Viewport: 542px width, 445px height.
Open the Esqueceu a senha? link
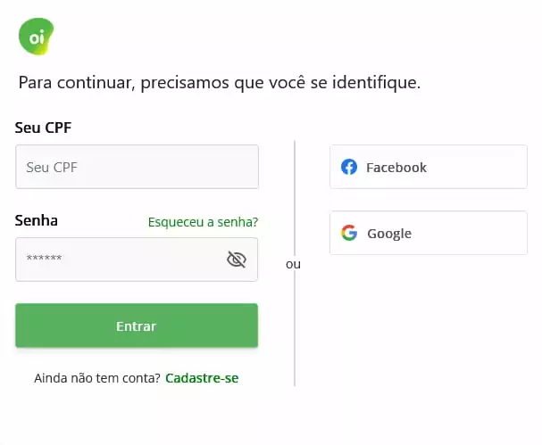203,222
